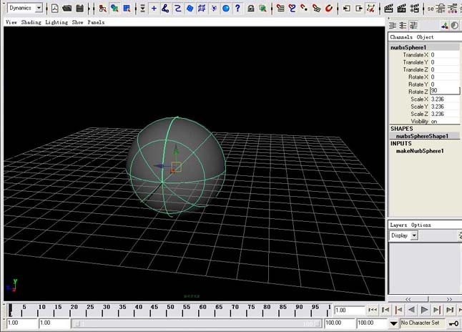Open the Shading panel menu

[31, 22]
